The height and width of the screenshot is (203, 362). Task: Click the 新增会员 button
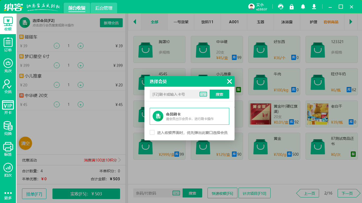[x=111, y=23]
